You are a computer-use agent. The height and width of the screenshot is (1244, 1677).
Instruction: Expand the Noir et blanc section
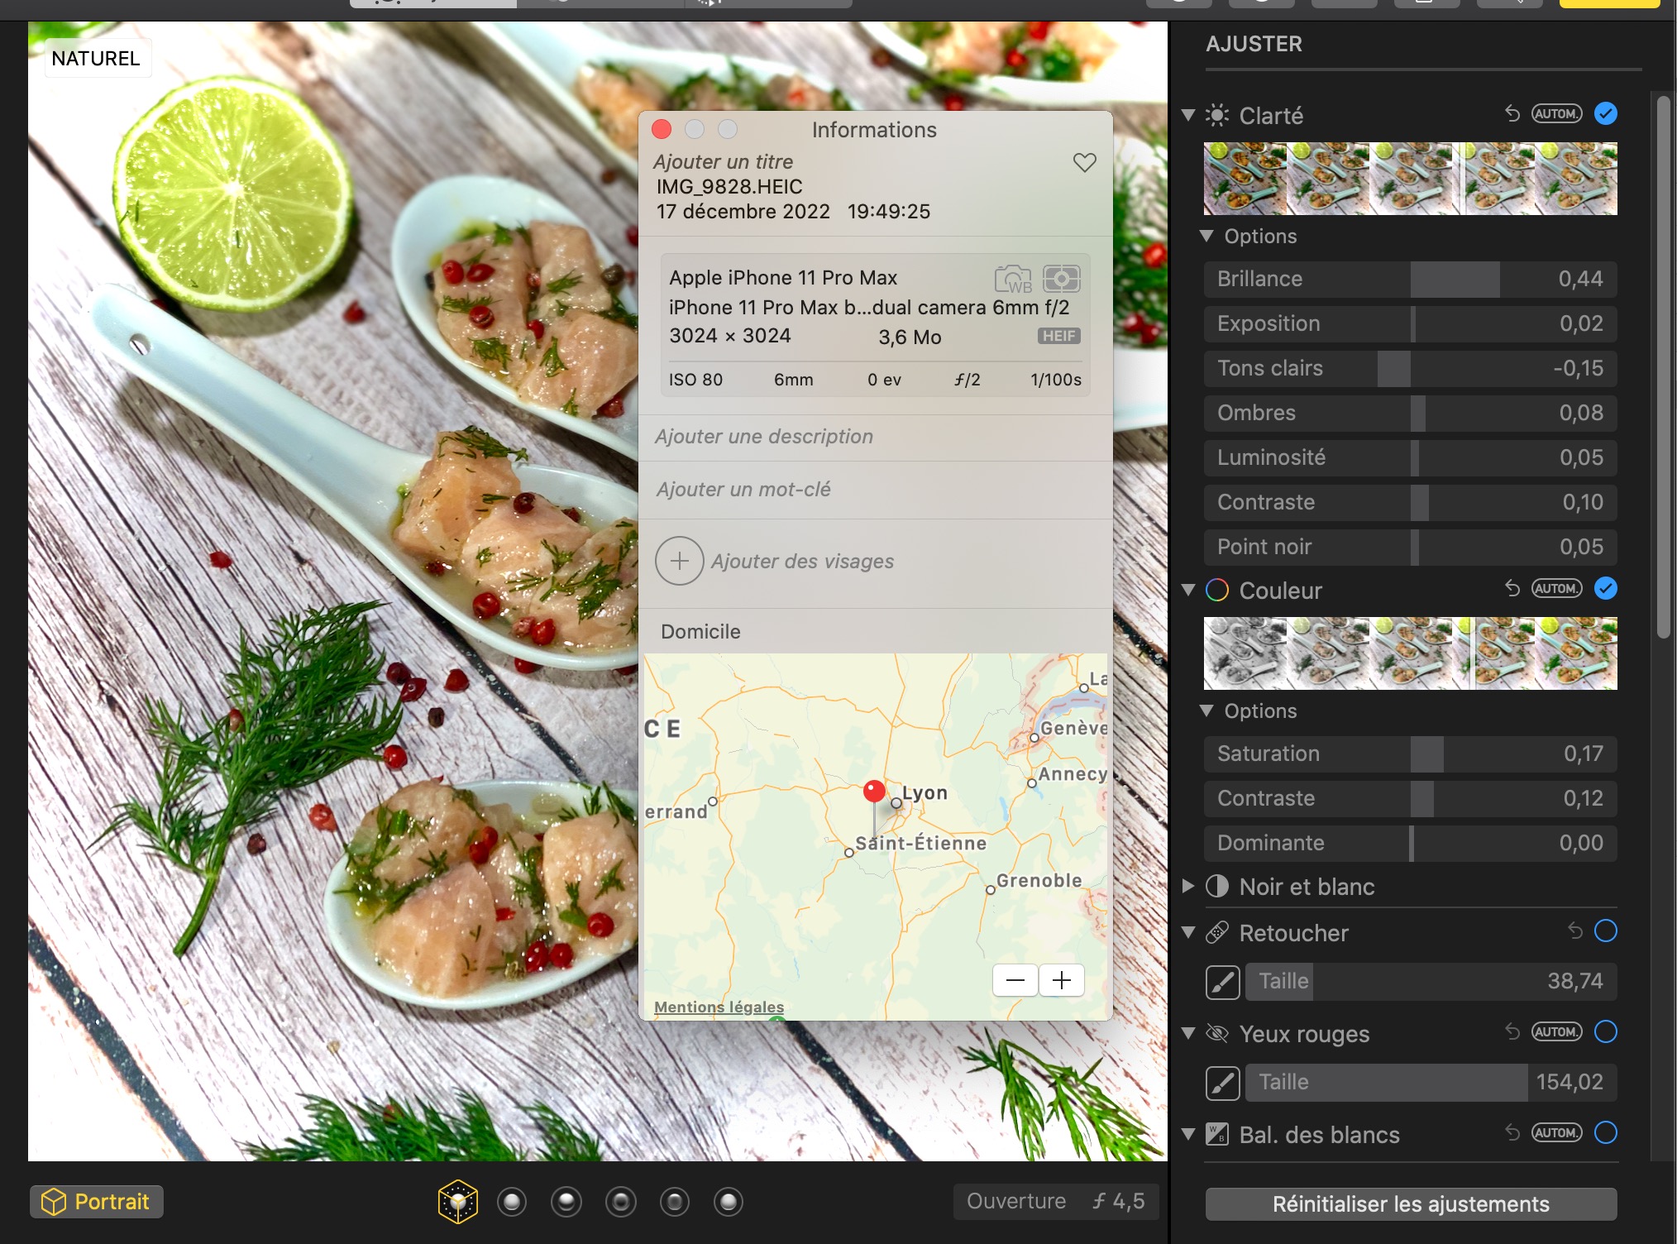point(1188,887)
